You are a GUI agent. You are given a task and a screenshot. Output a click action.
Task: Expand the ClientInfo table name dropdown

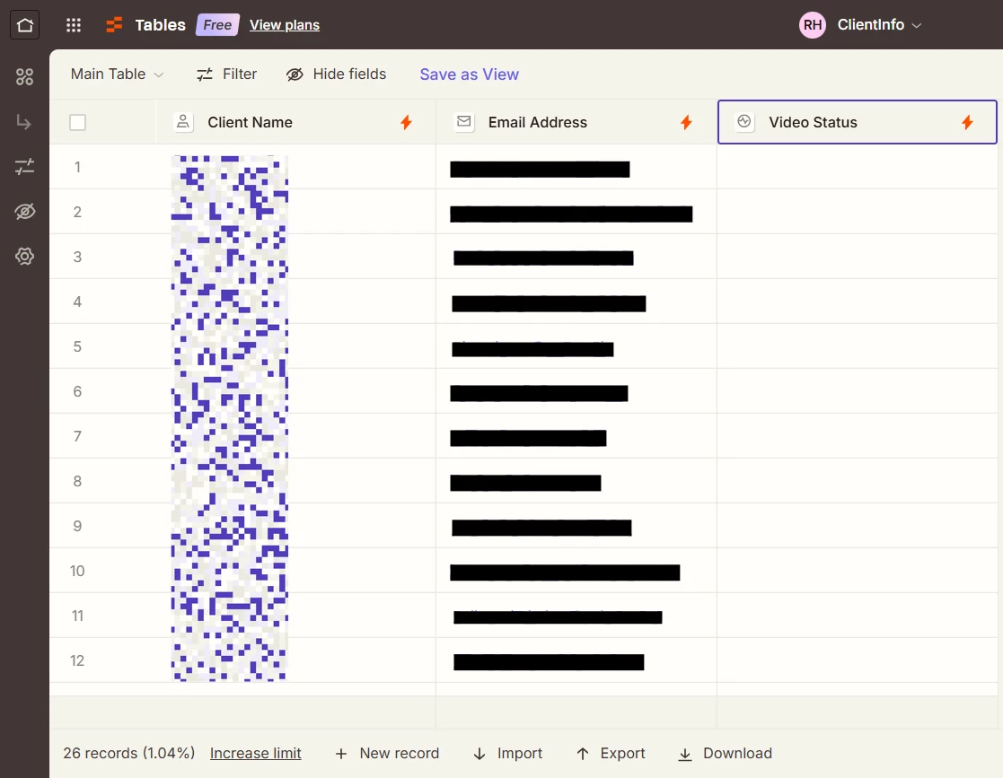(x=880, y=25)
